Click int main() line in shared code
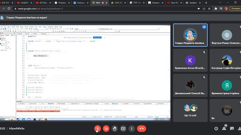The image size is (241, 135). (34, 66)
